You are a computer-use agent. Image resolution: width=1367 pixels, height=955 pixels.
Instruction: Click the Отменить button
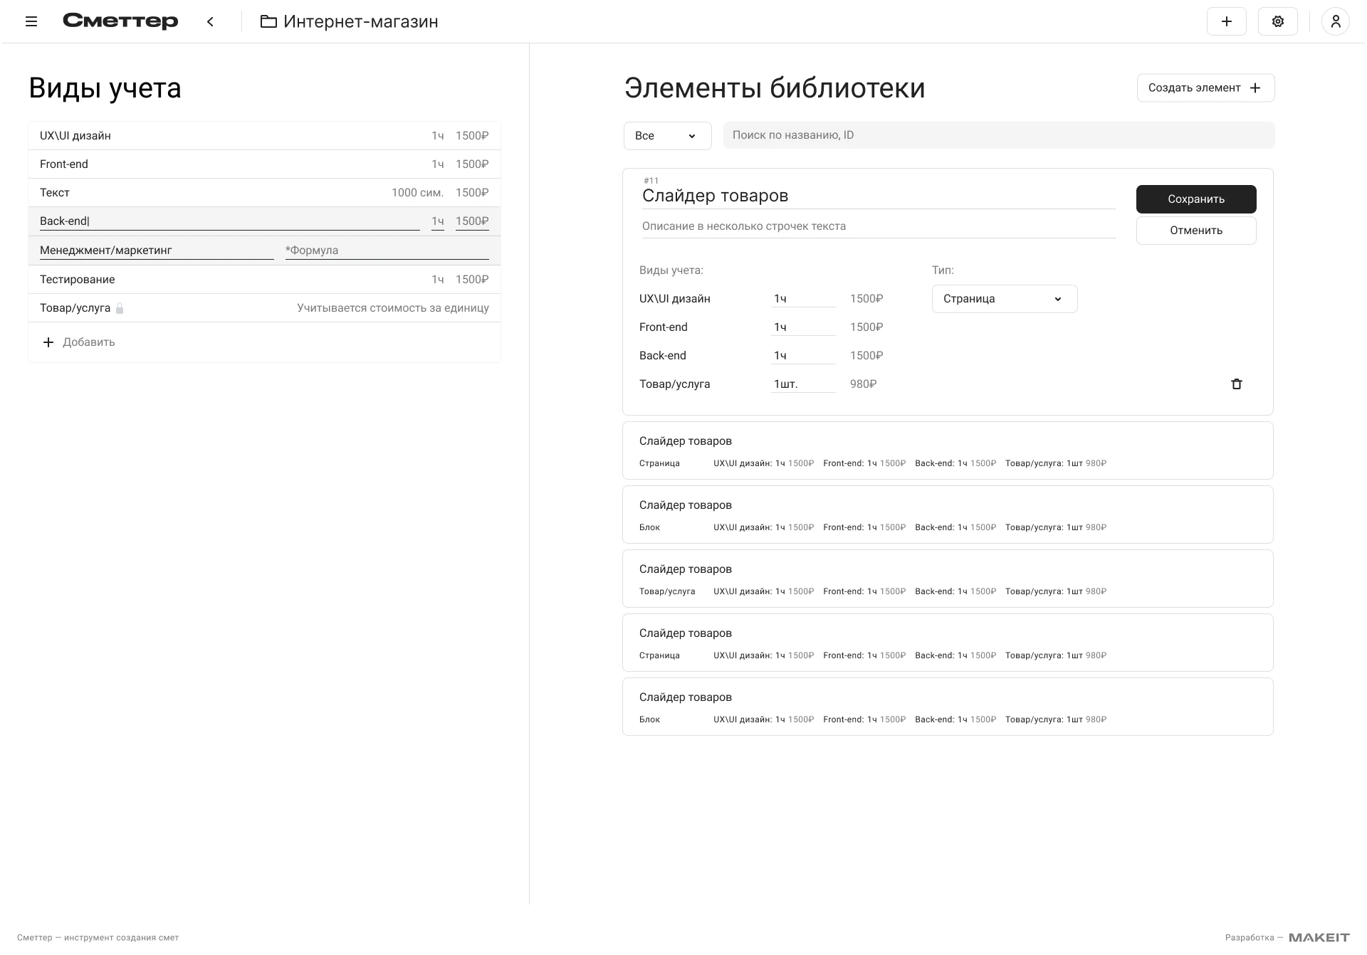(1195, 231)
